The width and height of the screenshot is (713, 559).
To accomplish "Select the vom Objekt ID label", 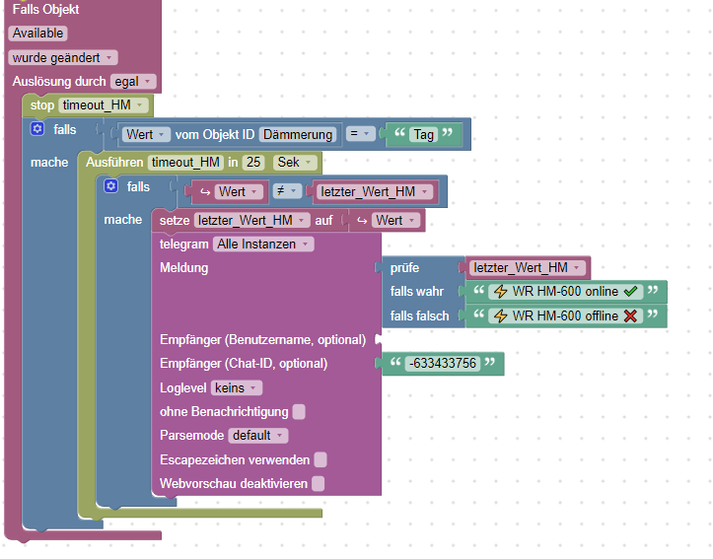I will tap(215, 134).
